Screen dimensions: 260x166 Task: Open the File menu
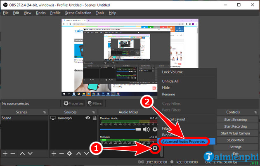(x=6, y=13)
